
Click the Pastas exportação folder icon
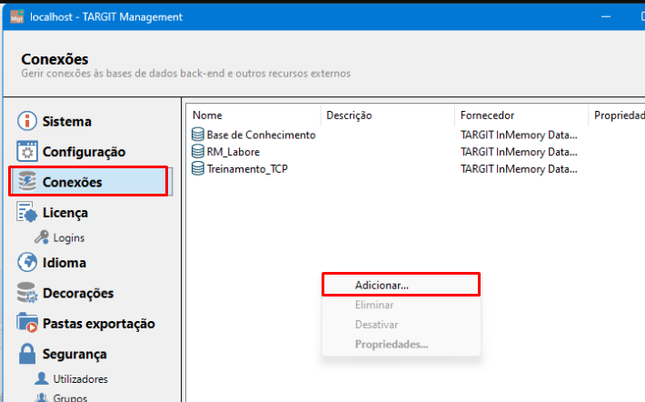point(27,323)
